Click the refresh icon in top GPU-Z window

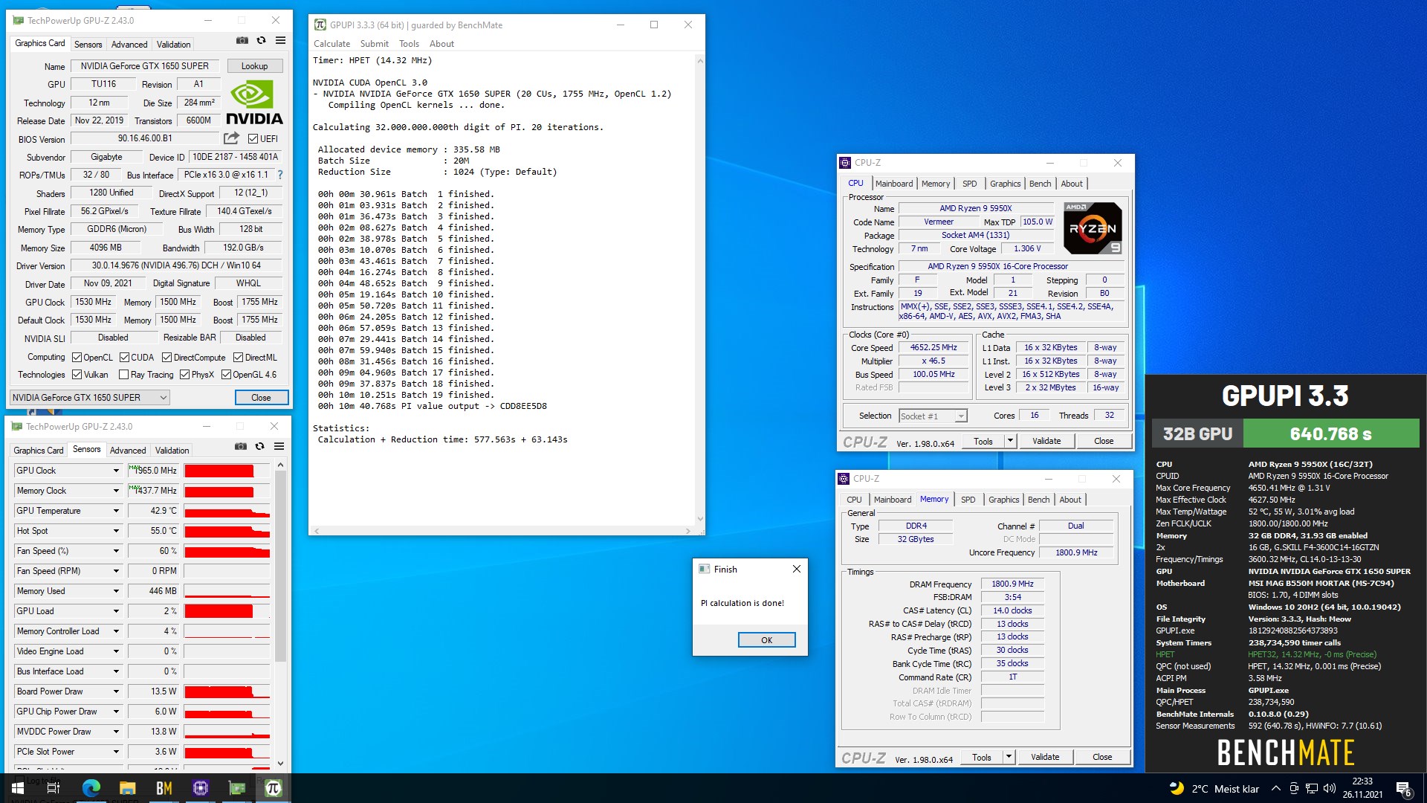tap(261, 41)
